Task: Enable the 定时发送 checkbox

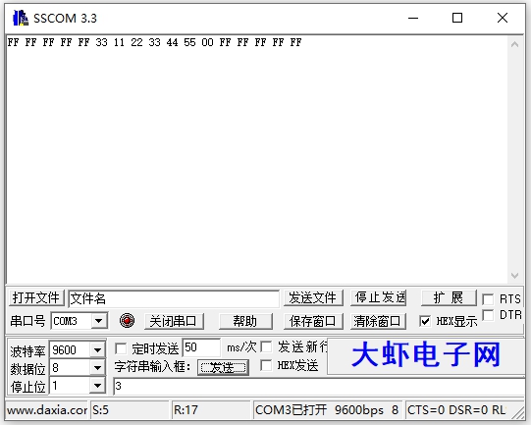Action: tap(121, 348)
